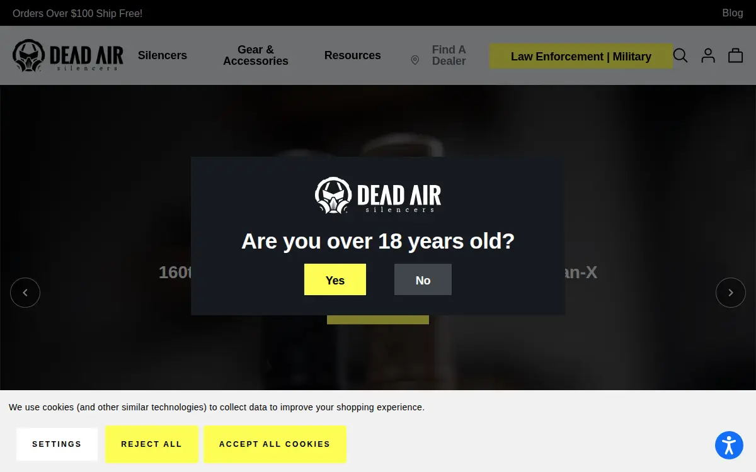Click 'Are you over 18 years old?' heading
The width and height of the screenshot is (756, 472).
pyautogui.click(x=378, y=241)
